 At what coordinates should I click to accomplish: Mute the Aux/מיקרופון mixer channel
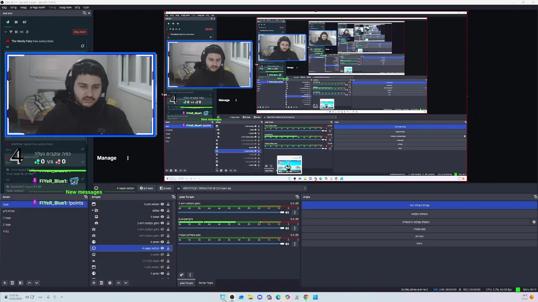coord(287,228)
